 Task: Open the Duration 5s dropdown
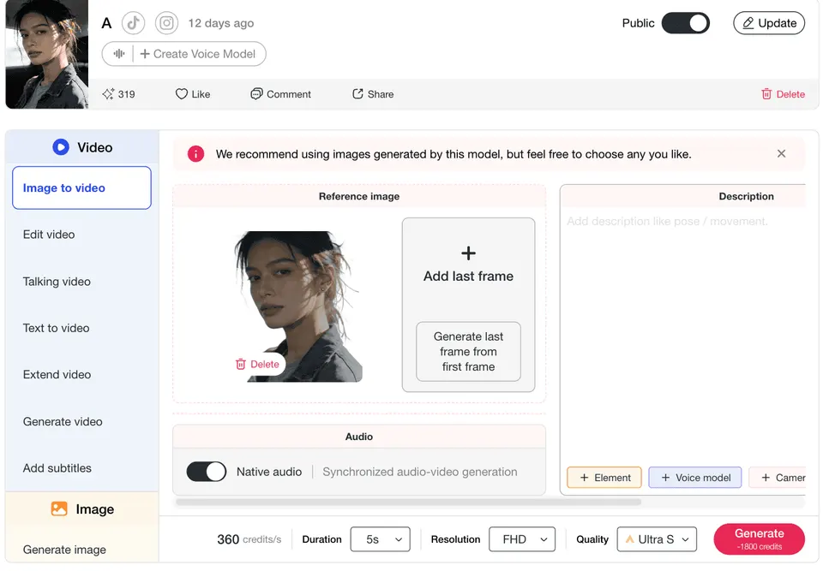pos(380,539)
